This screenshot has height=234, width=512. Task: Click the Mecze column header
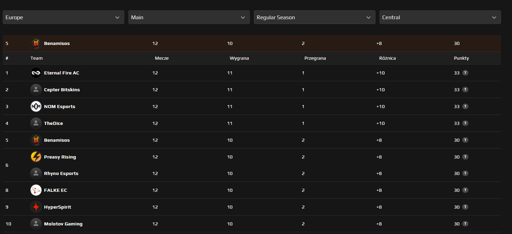[162, 58]
